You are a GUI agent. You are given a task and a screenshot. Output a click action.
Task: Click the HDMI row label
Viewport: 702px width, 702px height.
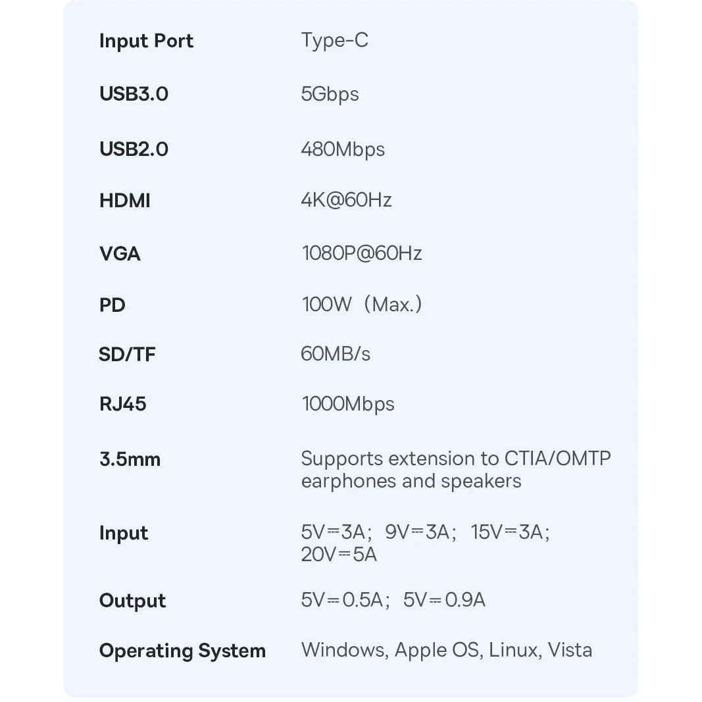click(x=124, y=201)
